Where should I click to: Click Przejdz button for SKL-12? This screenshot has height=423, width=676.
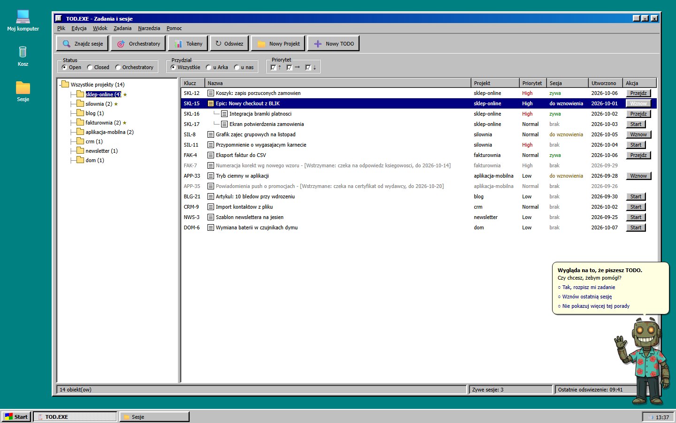638,93
